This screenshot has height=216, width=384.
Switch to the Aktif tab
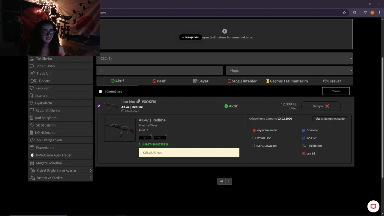click(117, 81)
